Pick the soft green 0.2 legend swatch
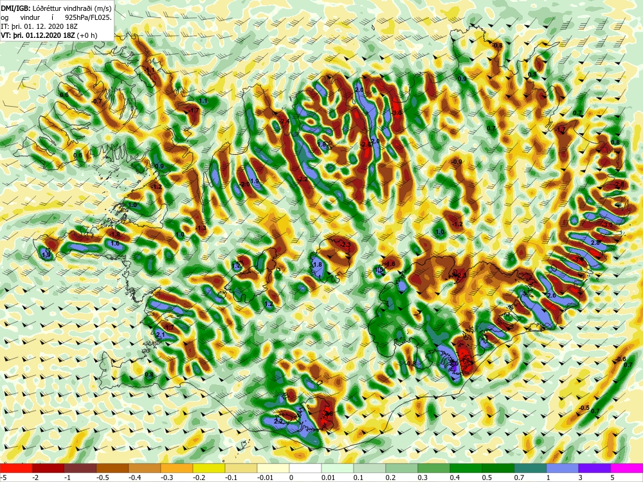The image size is (643, 482). (x=402, y=468)
